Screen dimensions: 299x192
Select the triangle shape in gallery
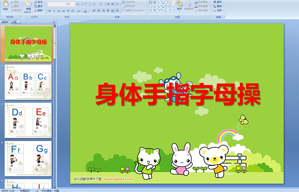(x=155, y=6)
